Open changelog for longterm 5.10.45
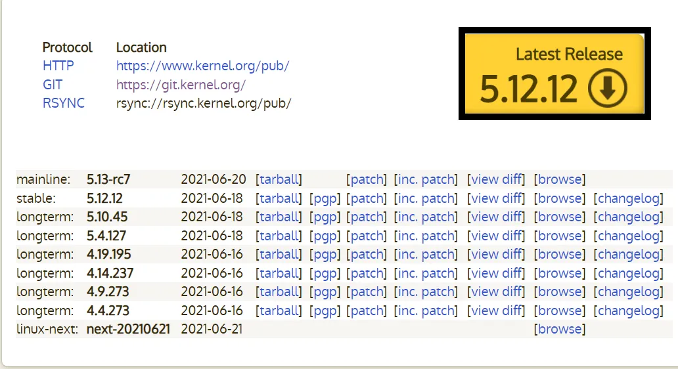Screen dimensions: 678x369 click(628, 217)
